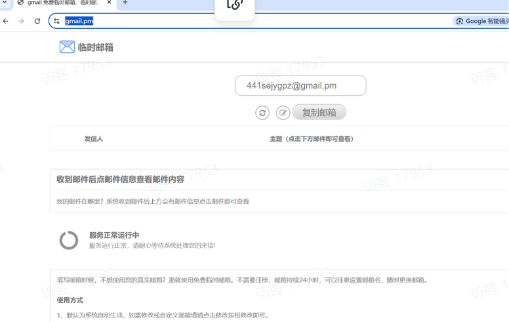Click the 主题 column header
509x322 pixels.
(312, 139)
